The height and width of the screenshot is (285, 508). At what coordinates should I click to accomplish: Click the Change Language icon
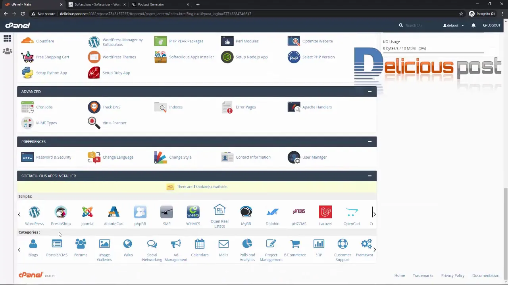94,157
